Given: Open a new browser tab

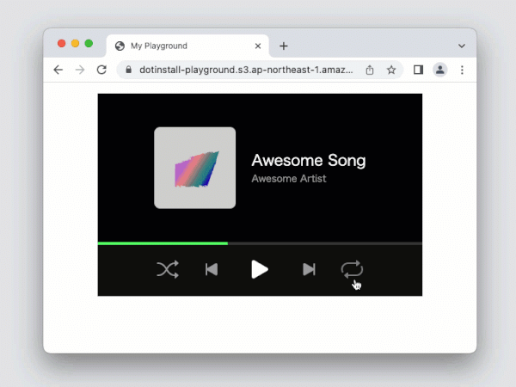Looking at the screenshot, I should 284,46.
